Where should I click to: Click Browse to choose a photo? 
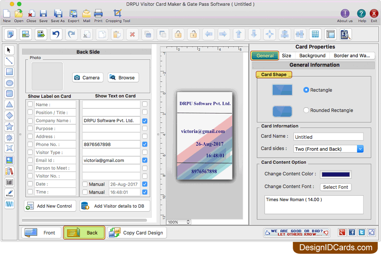pos(123,78)
